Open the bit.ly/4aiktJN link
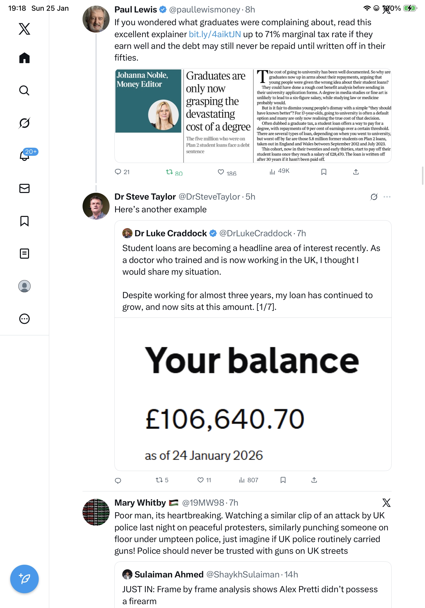 click(x=215, y=34)
